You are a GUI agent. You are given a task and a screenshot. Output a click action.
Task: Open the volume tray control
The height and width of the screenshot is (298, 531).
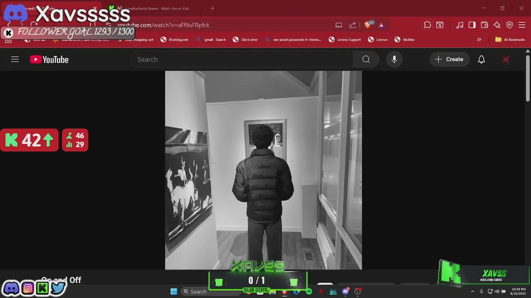point(497,291)
